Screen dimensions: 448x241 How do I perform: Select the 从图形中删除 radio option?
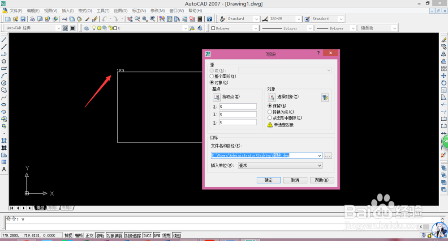click(x=270, y=118)
